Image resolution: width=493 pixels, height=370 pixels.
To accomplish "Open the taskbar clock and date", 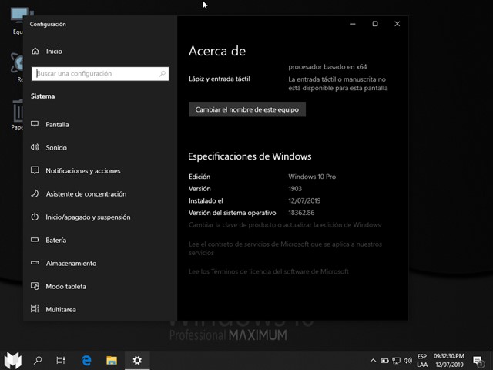I will tap(449, 361).
